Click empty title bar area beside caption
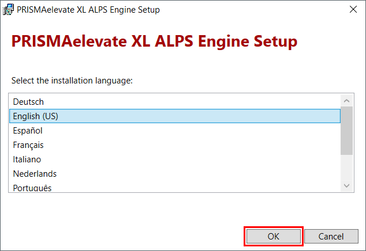 pyautogui.click(x=252, y=10)
